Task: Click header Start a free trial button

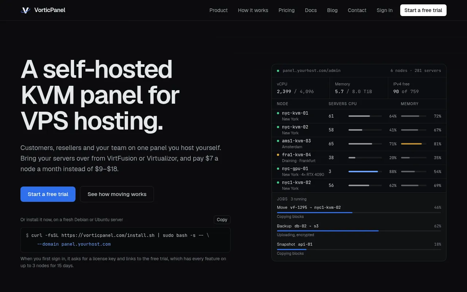Action: (423, 10)
